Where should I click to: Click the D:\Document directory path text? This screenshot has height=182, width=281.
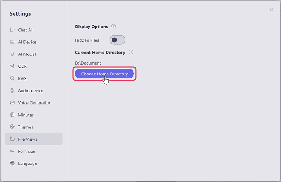pyautogui.click(x=88, y=63)
